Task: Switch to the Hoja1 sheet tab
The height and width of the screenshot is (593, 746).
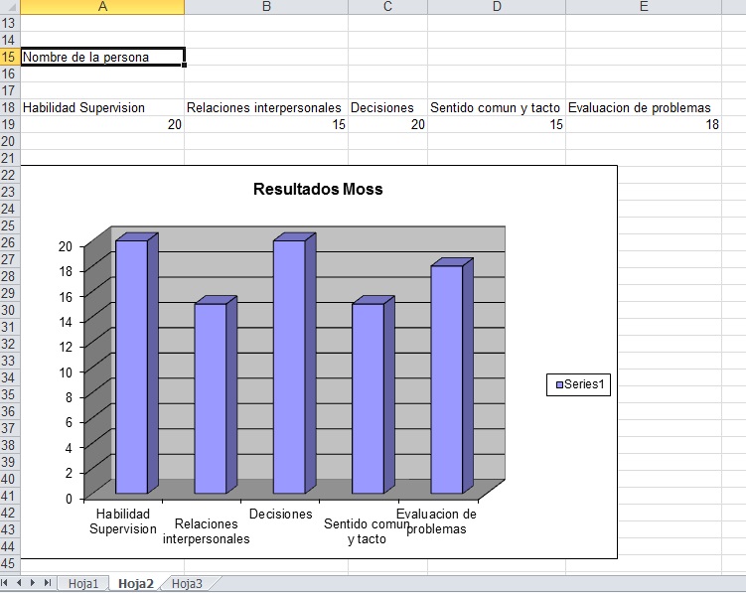Action: 83,583
